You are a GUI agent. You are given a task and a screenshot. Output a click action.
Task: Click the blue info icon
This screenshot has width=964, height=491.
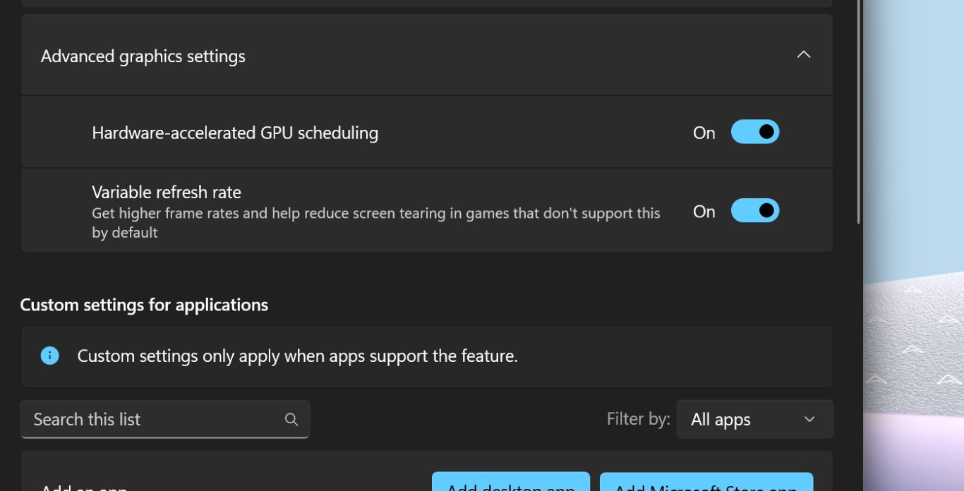50,356
